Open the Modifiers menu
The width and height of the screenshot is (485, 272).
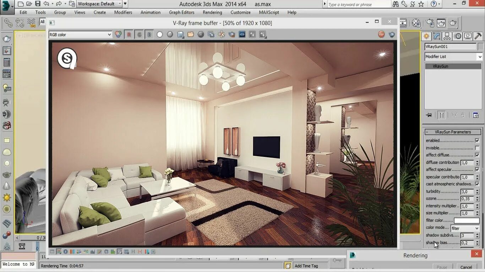point(123,12)
